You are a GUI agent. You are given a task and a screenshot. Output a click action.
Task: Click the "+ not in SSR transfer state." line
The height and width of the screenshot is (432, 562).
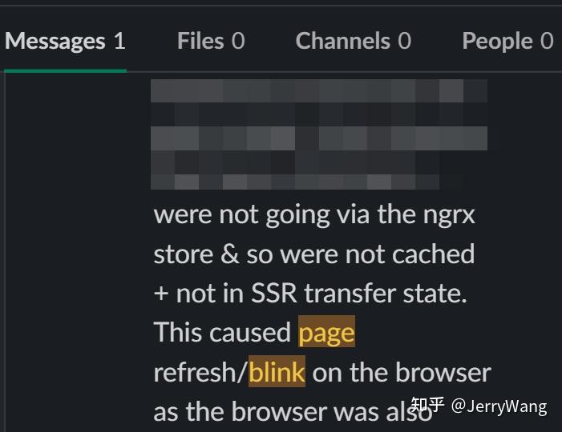310,294
